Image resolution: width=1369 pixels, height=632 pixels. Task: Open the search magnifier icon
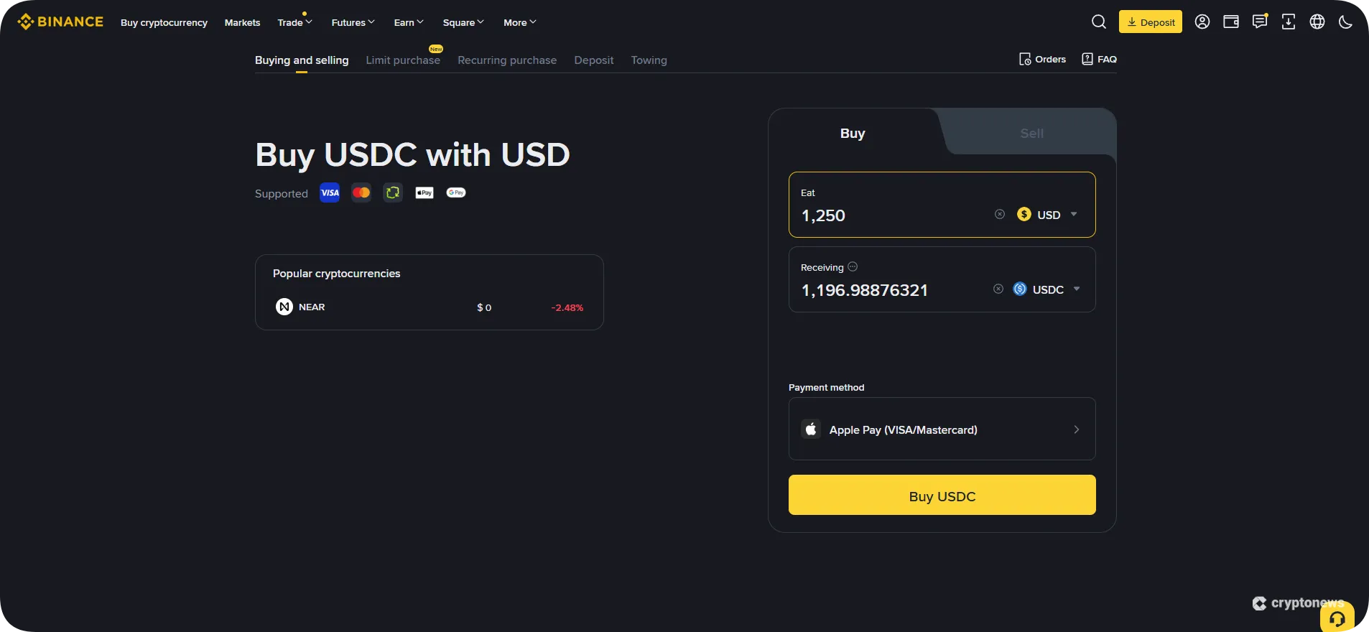[1099, 22]
